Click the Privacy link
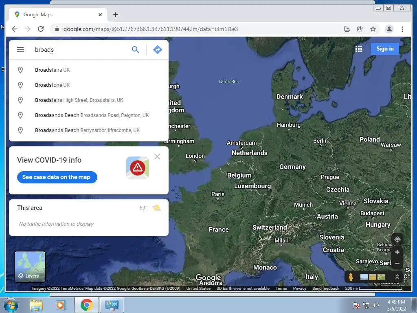The height and width of the screenshot is (313, 417). (299, 289)
